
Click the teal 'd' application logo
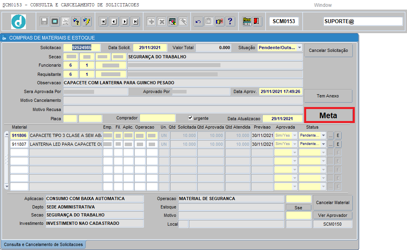click(x=18, y=22)
